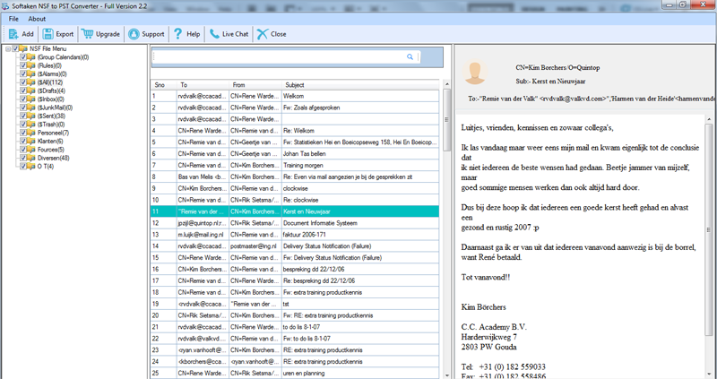This screenshot has width=717, height=379.
Task: Select the ($Sent)(38) folder label
Action: tap(51, 116)
